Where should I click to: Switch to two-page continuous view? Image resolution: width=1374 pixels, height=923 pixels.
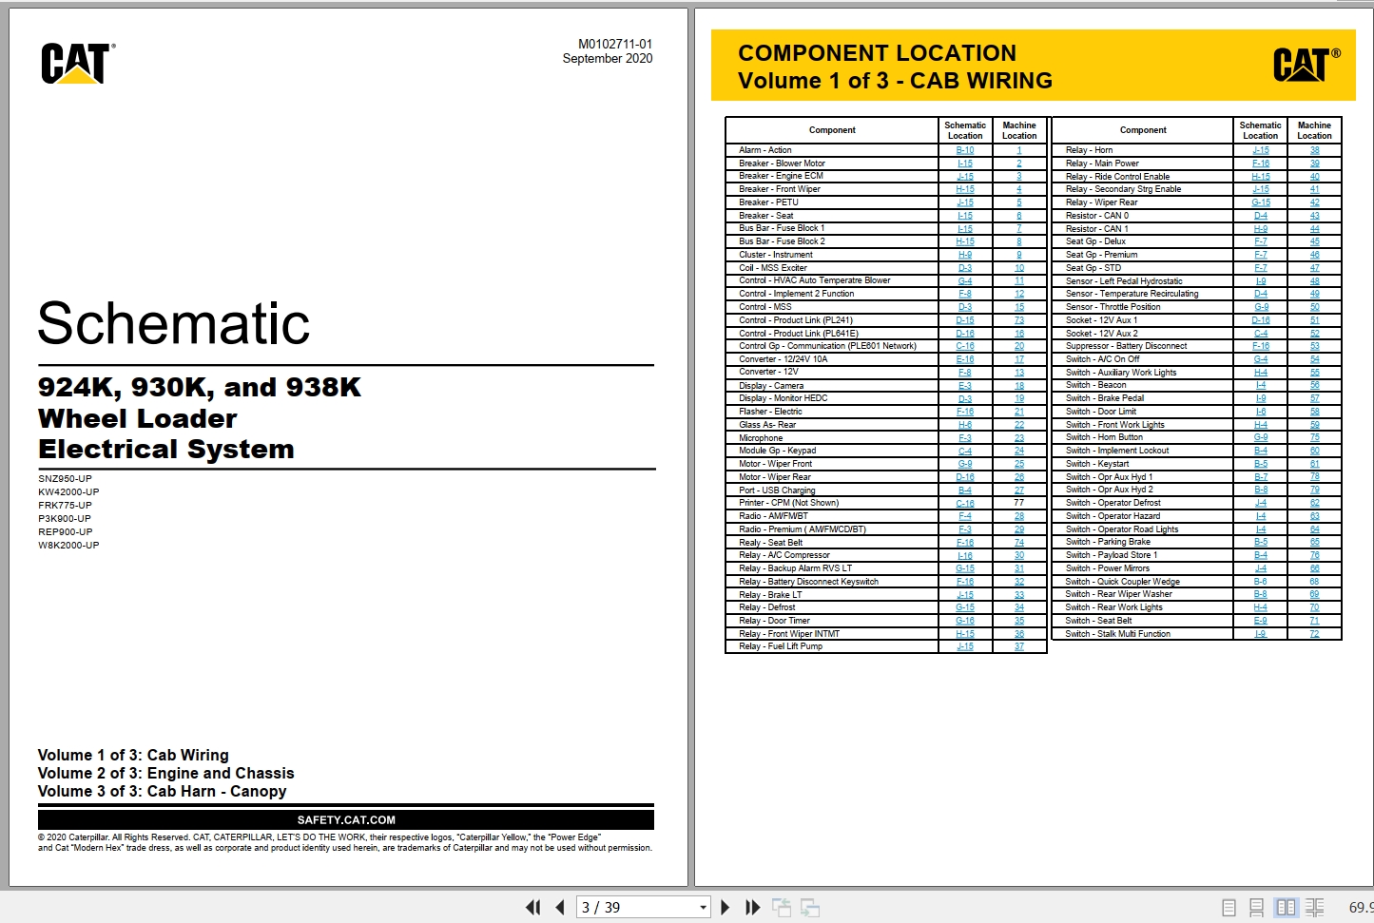point(1314,908)
